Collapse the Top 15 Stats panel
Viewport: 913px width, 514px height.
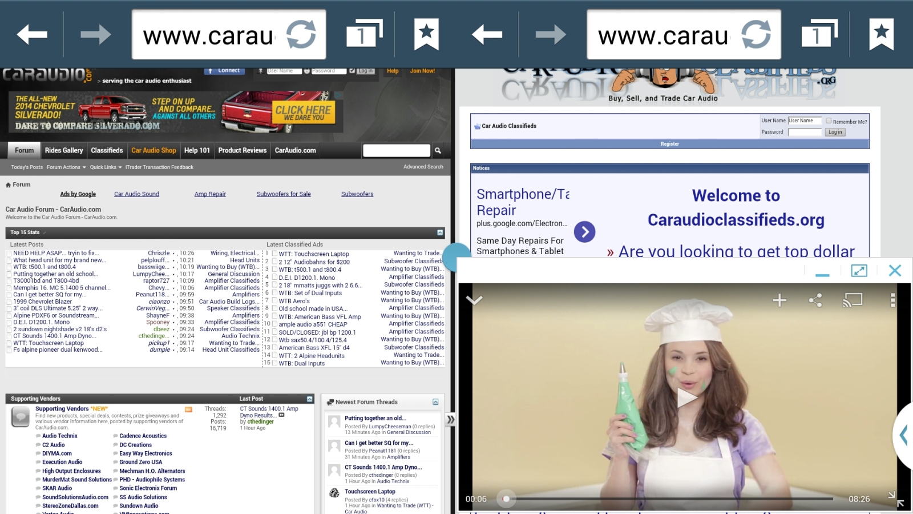[x=439, y=232]
